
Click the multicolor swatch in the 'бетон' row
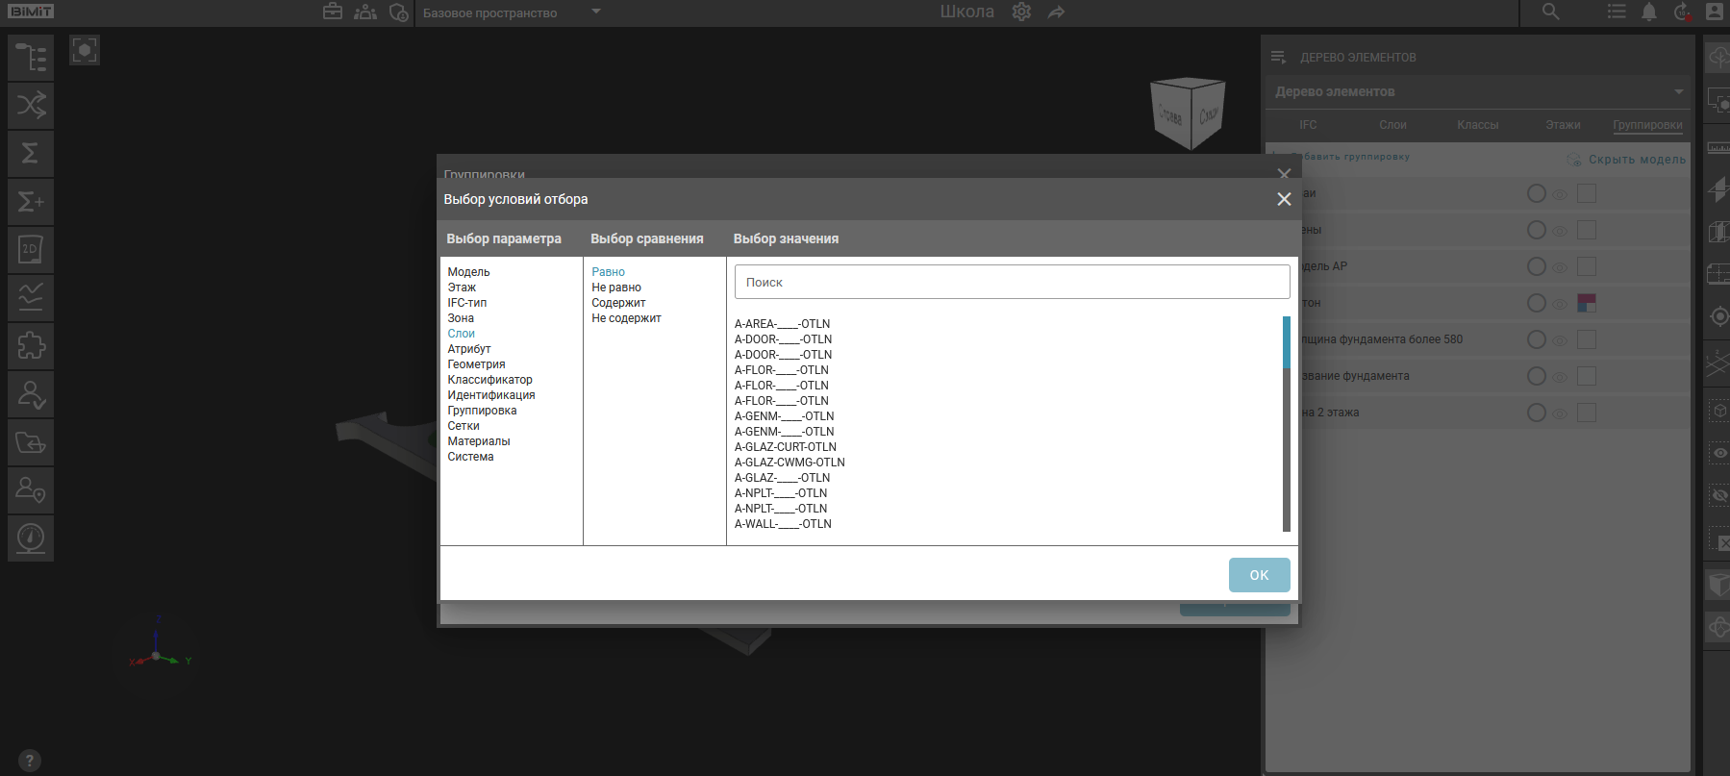pos(1587,303)
